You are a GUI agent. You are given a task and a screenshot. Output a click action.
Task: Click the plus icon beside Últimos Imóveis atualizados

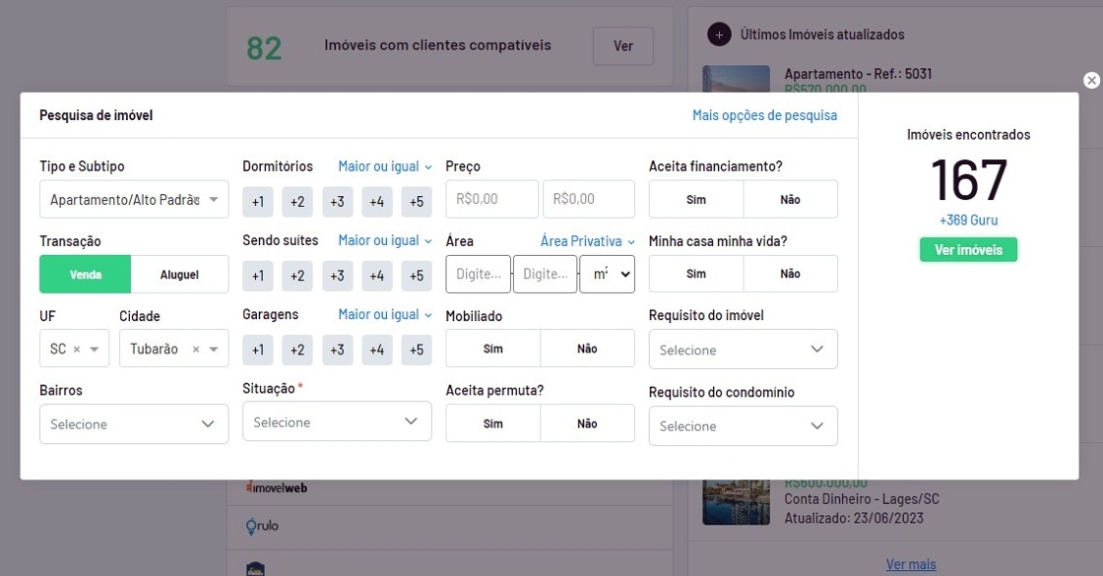pyautogui.click(x=719, y=34)
